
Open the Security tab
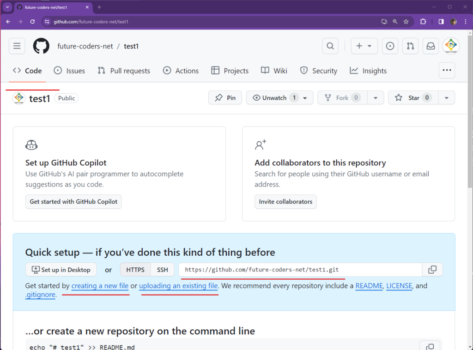click(319, 71)
